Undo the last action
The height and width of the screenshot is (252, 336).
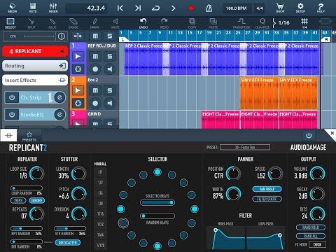[x=143, y=23]
